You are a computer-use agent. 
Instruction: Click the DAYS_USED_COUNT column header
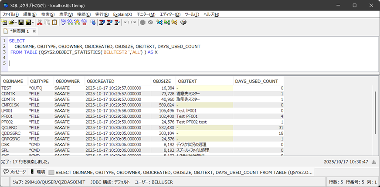pyautogui.click(x=256, y=81)
